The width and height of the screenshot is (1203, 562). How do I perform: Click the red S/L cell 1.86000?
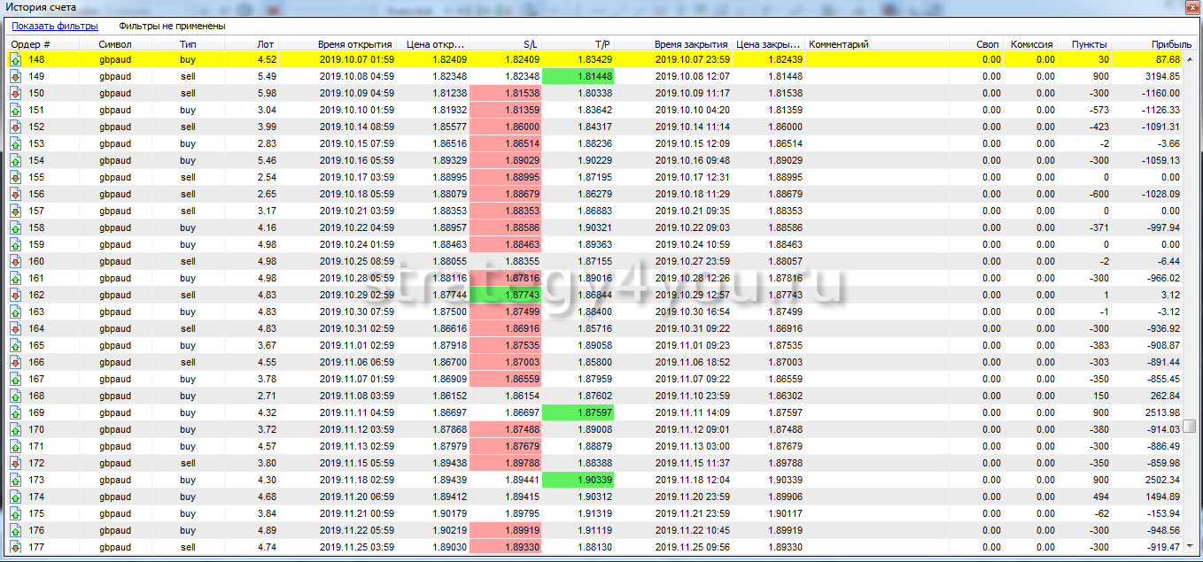pos(506,127)
